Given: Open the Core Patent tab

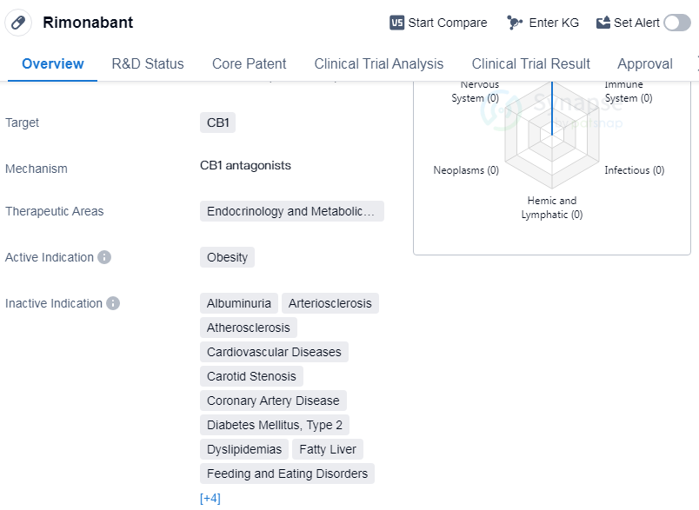Looking at the screenshot, I should click(249, 63).
